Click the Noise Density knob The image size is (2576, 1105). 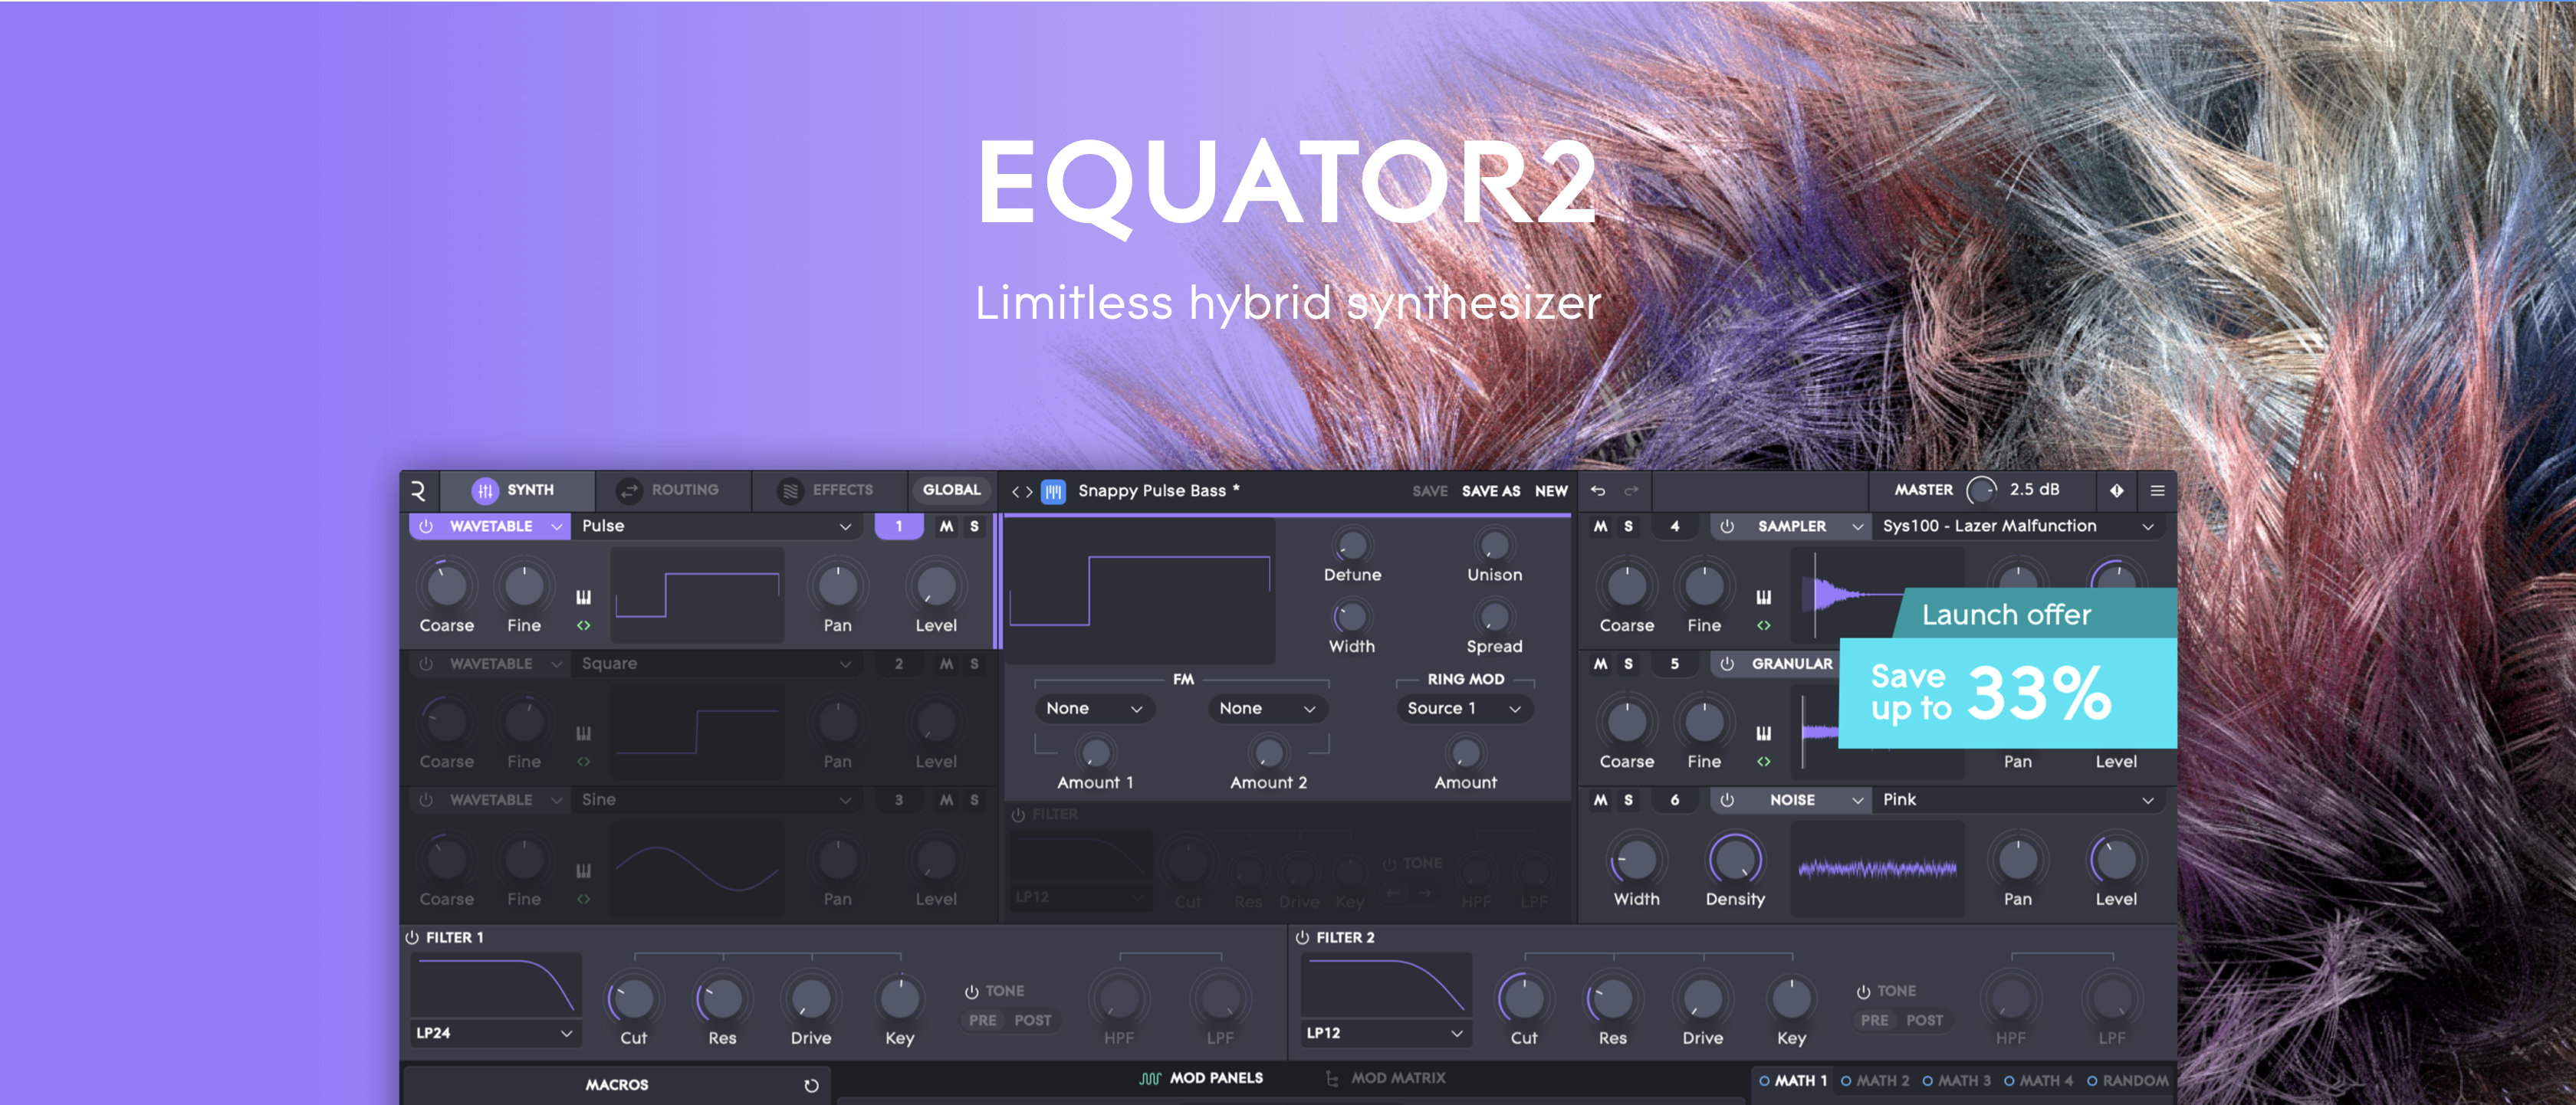pos(1735,859)
